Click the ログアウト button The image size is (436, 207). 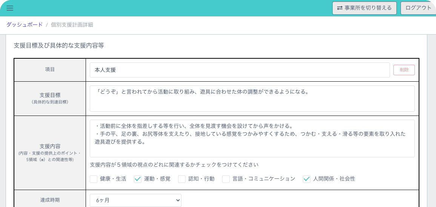coord(418,8)
